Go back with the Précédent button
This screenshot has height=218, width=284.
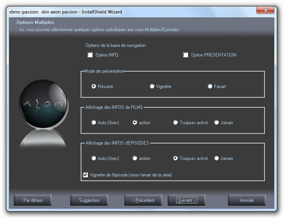[143, 200]
